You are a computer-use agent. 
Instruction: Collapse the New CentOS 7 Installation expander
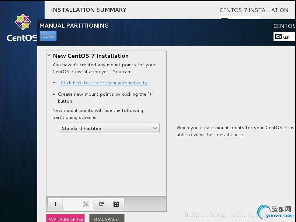pos(49,56)
